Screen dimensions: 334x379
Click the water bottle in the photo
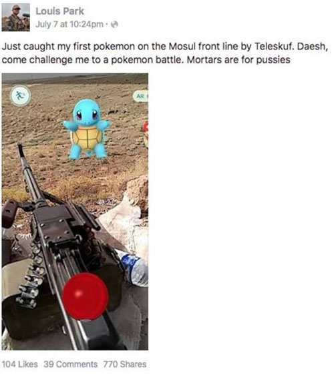pyautogui.click(x=134, y=269)
